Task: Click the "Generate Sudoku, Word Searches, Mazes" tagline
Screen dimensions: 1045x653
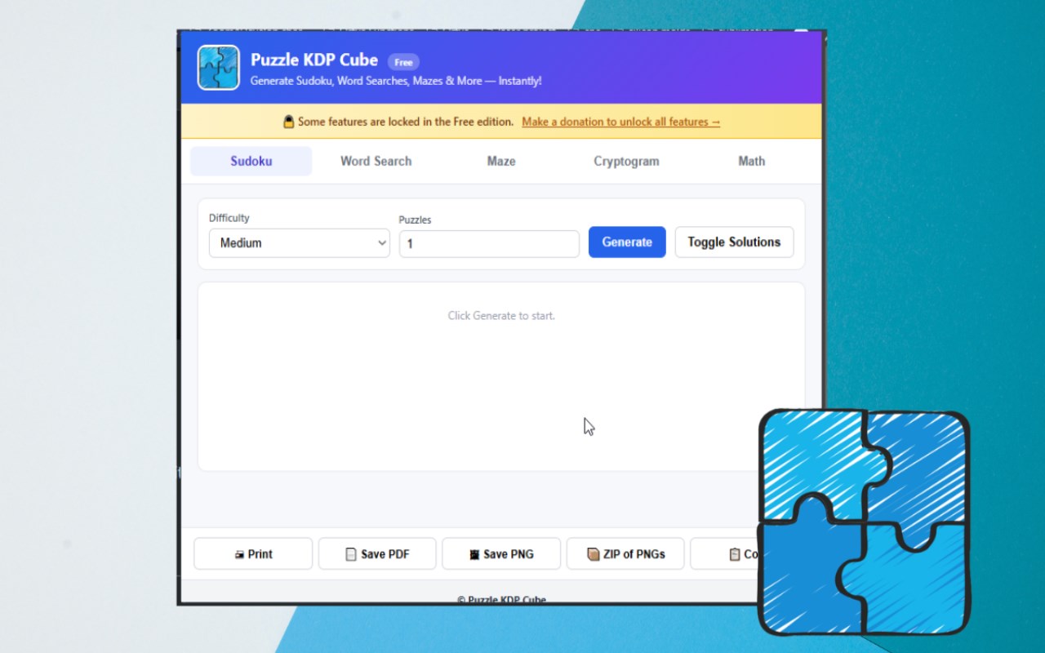Action: [x=396, y=82]
